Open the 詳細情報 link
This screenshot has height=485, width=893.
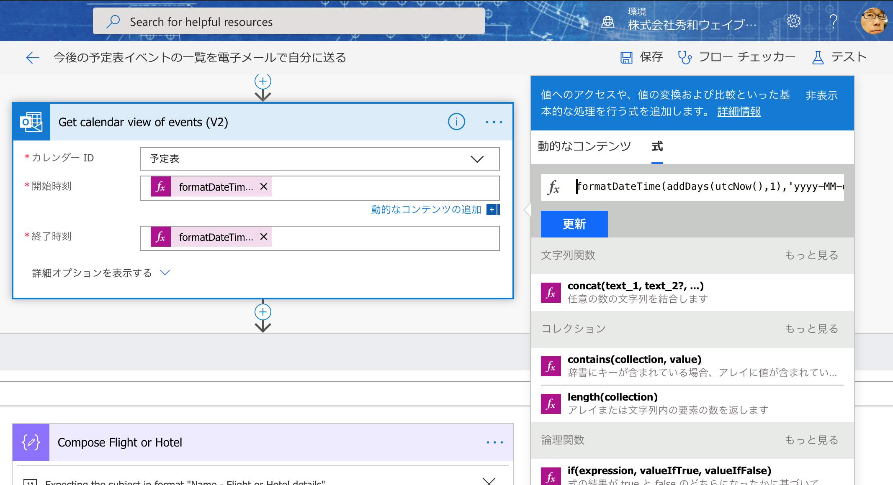pos(739,112)
